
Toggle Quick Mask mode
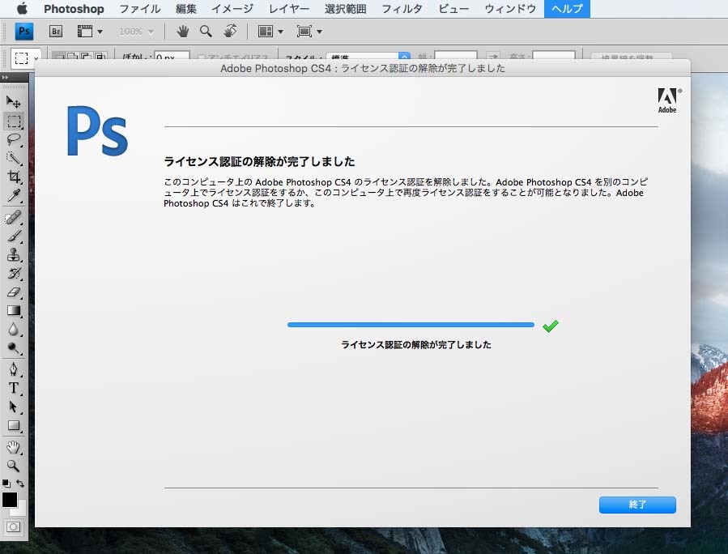(13, 527)
